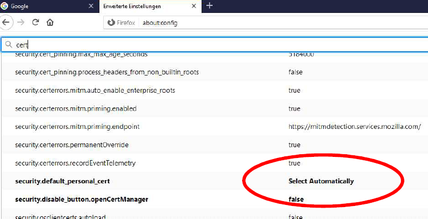Close the Google tab
428x220 pixels.
click(91, 6)
